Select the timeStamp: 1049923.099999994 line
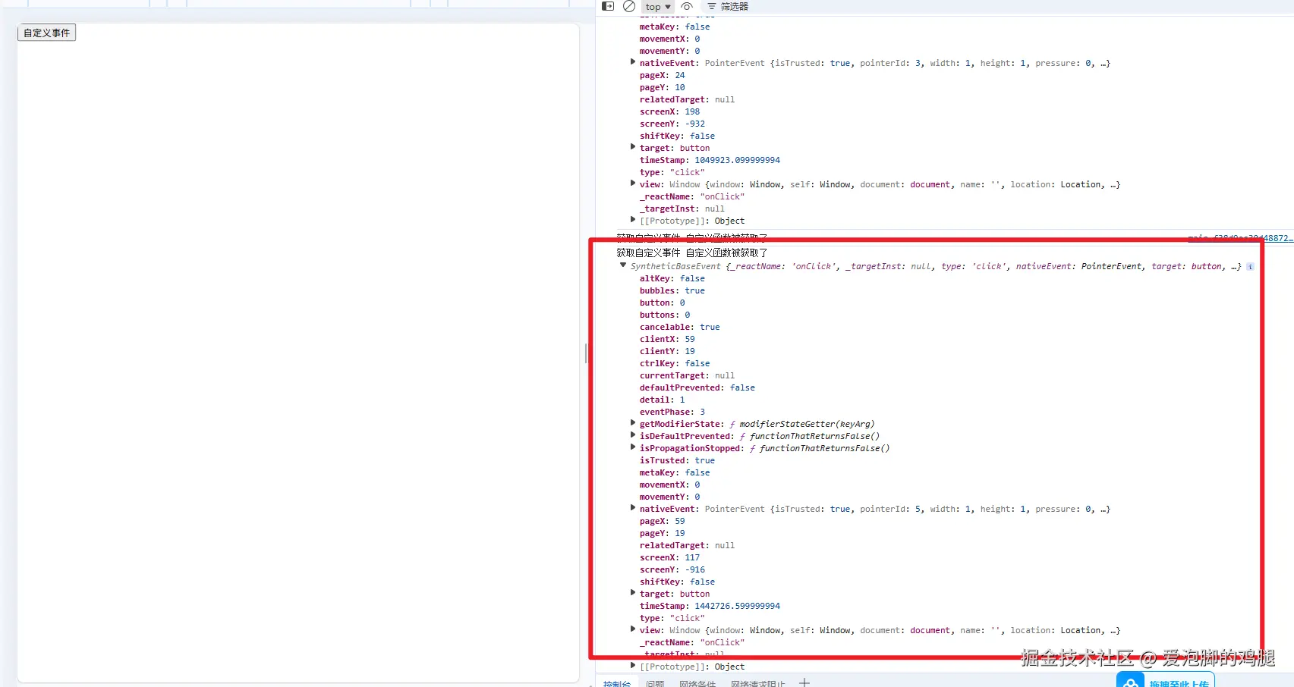Screen dimensions: 1294x687 tap(710, 160)
